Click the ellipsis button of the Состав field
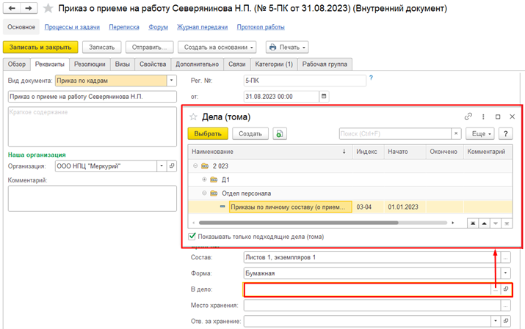This screenshot has width=525, height=329. pyautogui.click(x=506, y=257)
